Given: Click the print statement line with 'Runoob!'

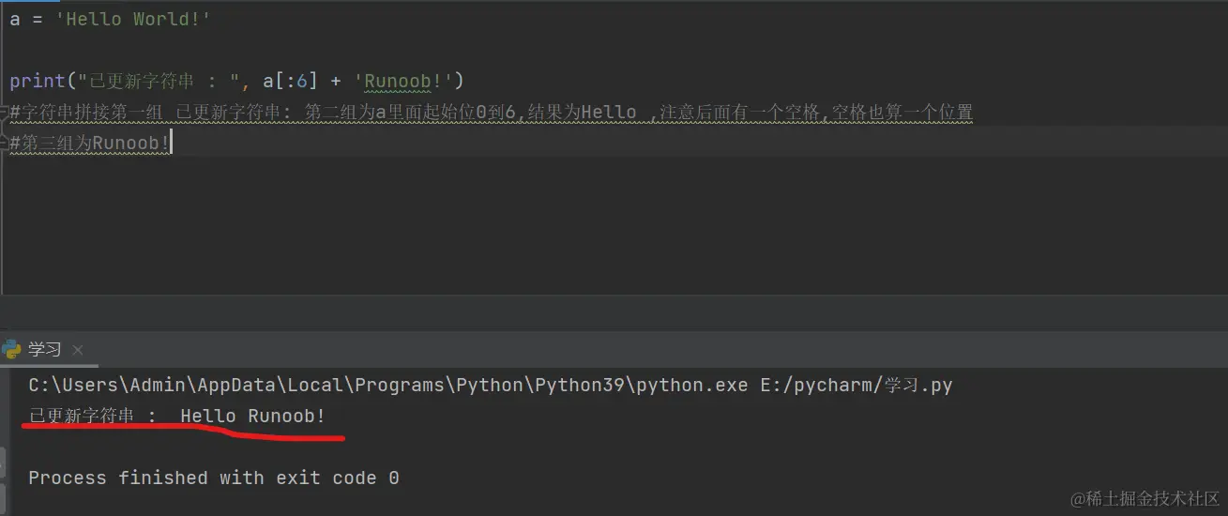Looking at the screenshot, I should click(x=236, y=82).
